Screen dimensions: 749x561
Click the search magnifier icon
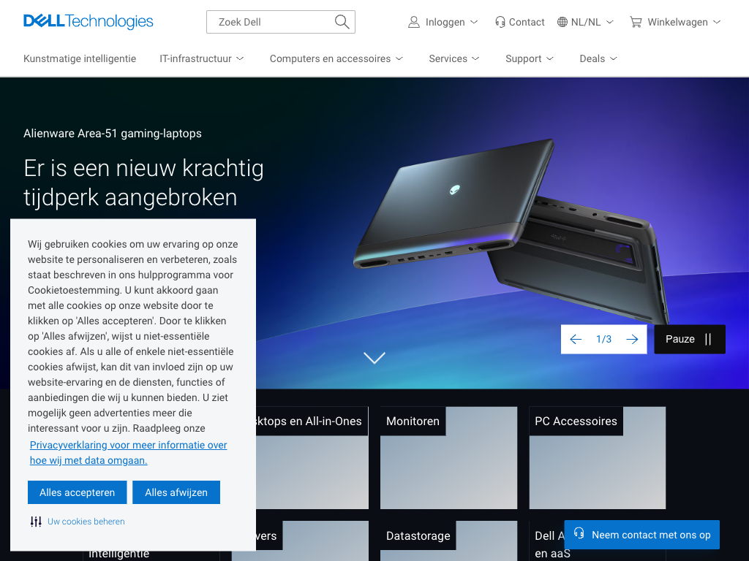tap(342, 22)
